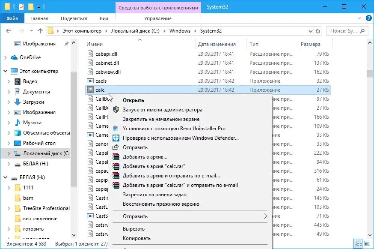Sort by Имени column header
374x249 pixels.
95,44
